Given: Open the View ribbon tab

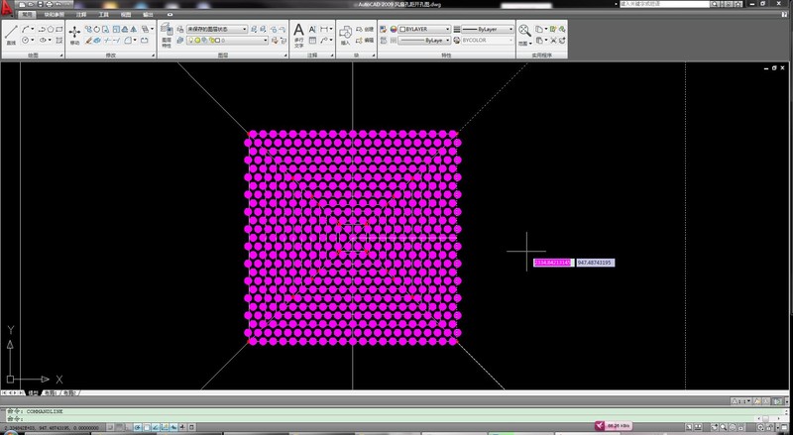Looking at the screenshot, I should [x=127, y=17].
